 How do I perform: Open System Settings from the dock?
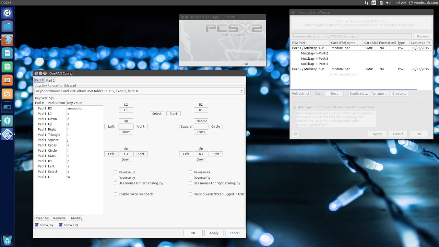coord(7,107)
